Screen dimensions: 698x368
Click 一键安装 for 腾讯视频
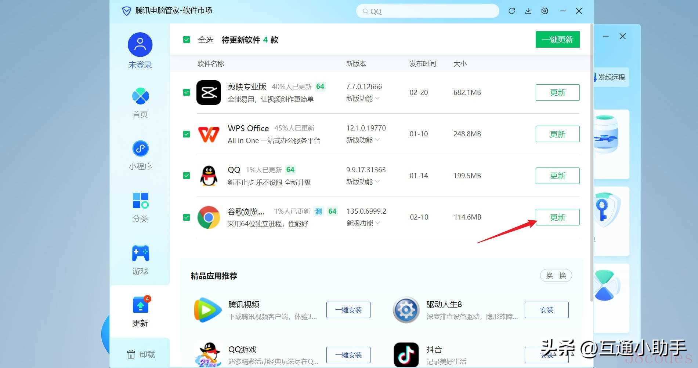(348, 310)
